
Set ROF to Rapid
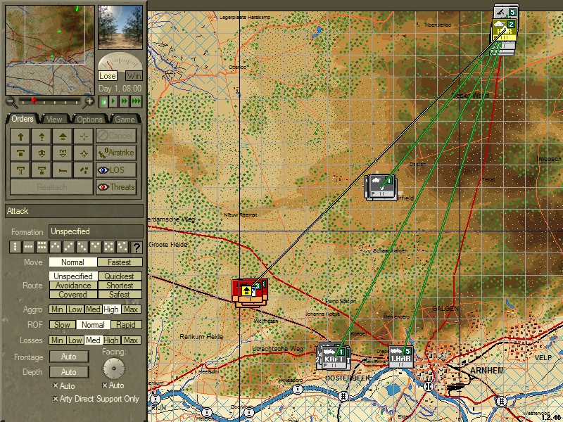pyautogui.click(x=126, y=325)
